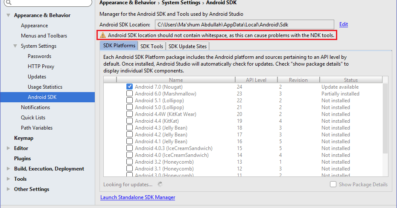Click Edit link for SDK location

tap(344, 24)
